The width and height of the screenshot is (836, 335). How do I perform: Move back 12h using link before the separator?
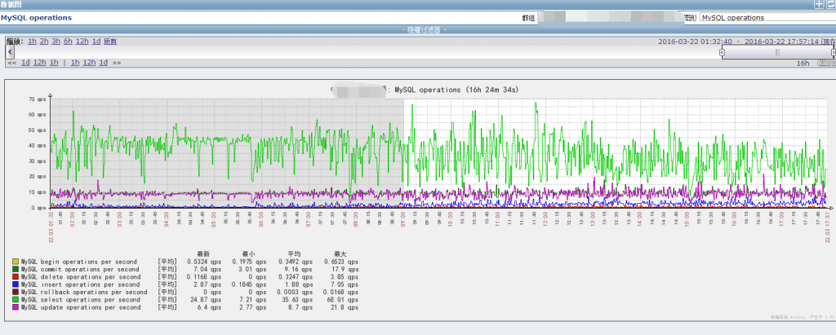(x=40, y=62)
